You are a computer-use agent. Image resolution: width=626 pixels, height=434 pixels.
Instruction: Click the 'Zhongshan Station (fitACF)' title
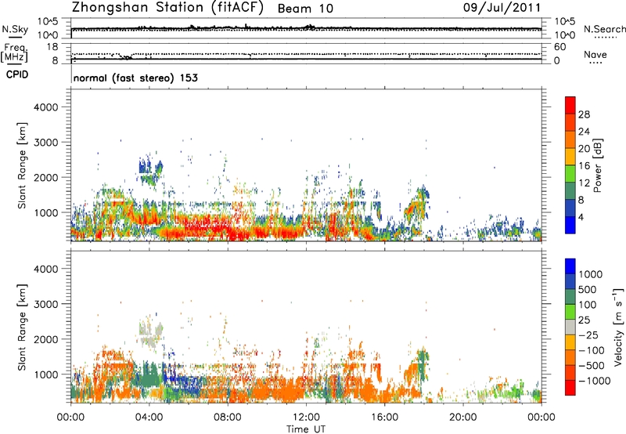(x=167, y=8)
